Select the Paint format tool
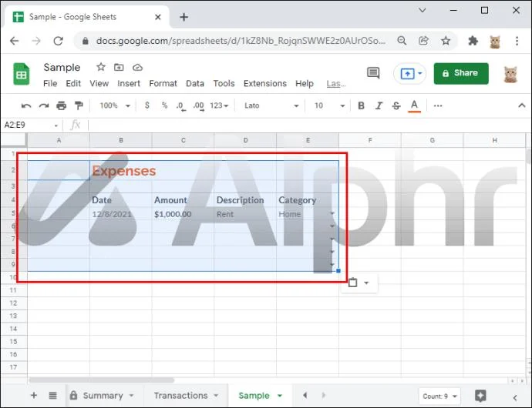 (x=79, y=105)
